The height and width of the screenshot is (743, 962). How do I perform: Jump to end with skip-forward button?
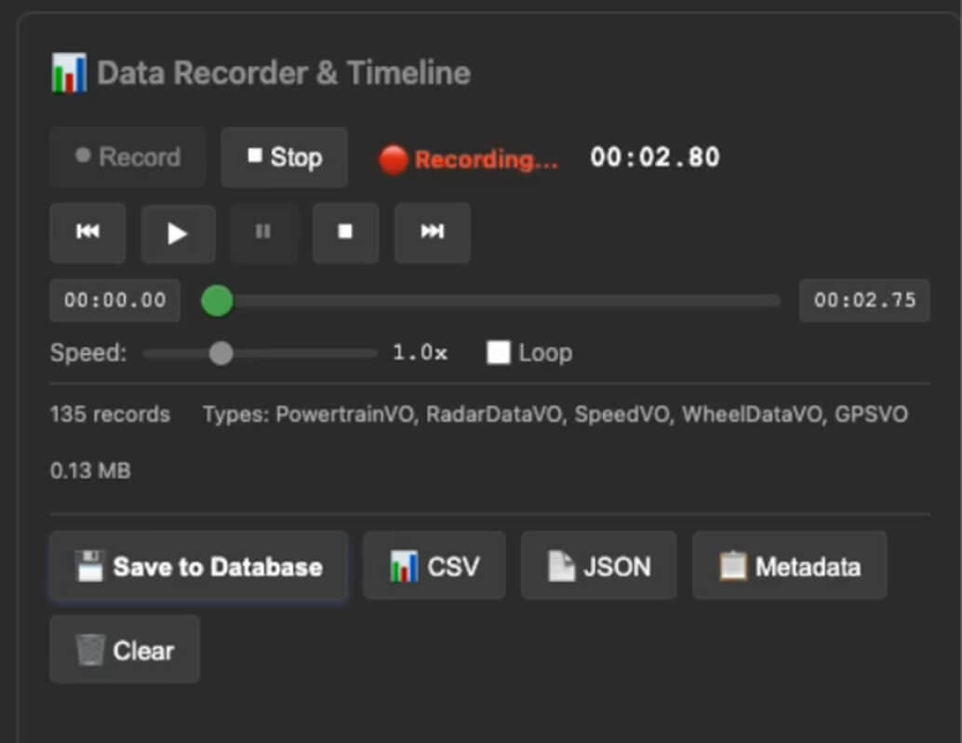433,232
